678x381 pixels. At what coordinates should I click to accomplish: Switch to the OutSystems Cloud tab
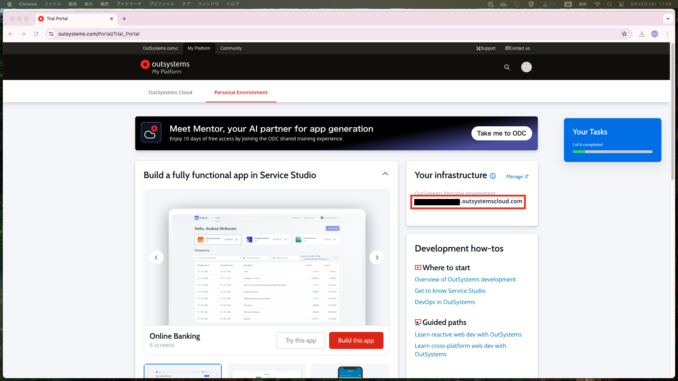170,92
